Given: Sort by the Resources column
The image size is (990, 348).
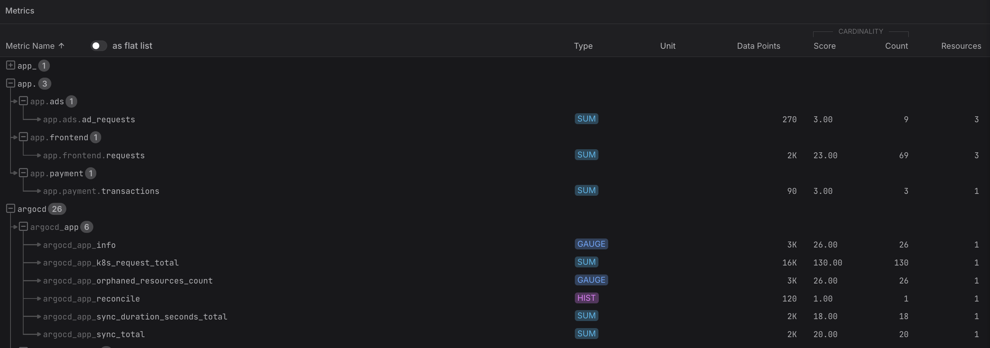Looking at the screenshot, I should [961, 46].
